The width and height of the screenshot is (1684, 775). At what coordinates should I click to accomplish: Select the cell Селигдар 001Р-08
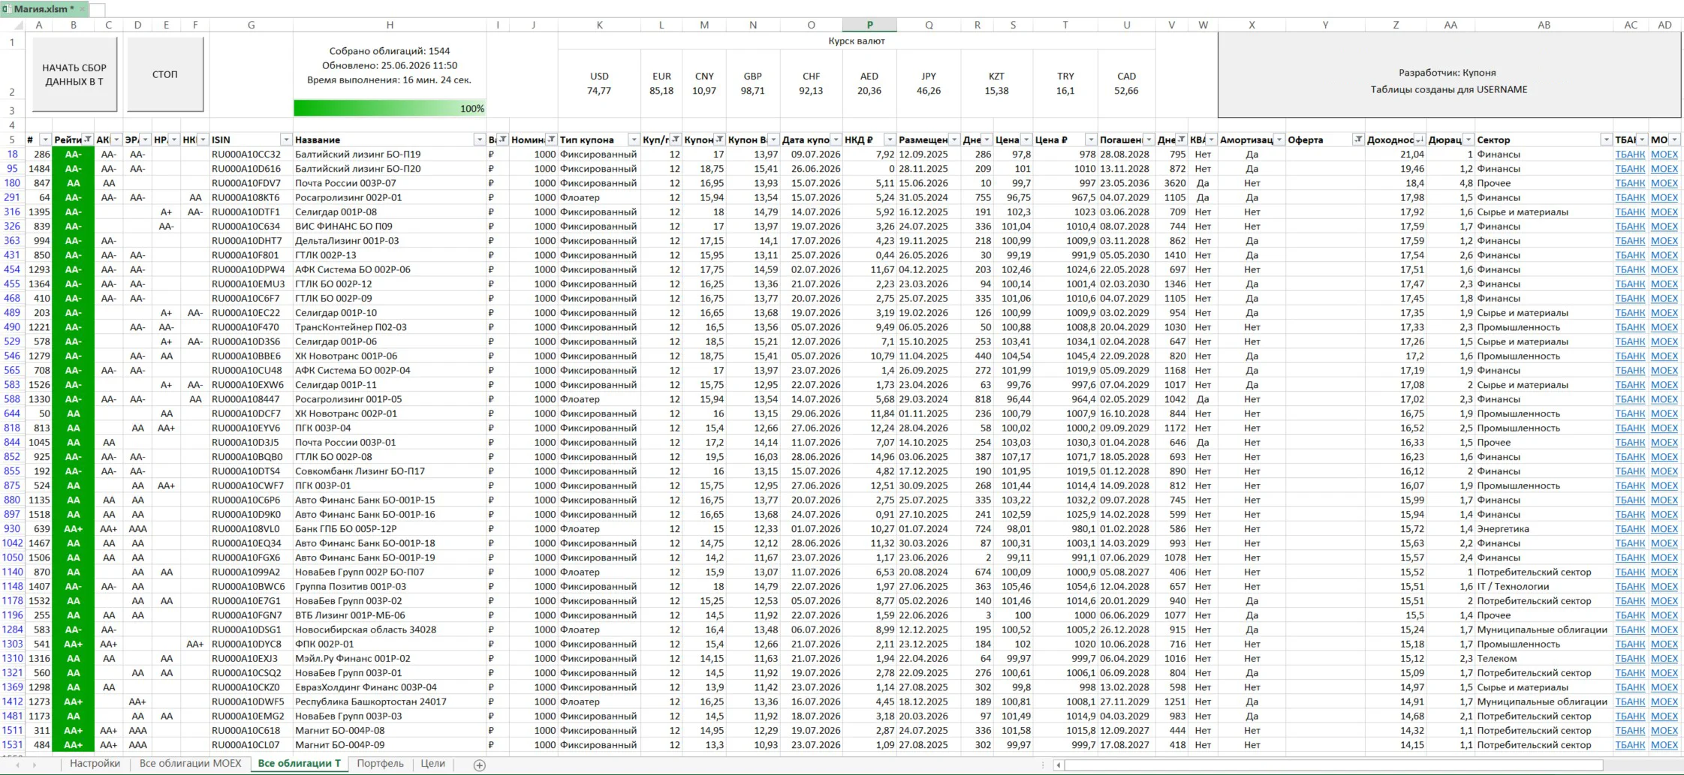pos(390,212)
